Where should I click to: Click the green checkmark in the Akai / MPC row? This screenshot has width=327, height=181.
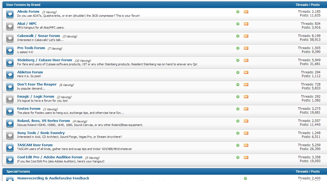point(238,24)
